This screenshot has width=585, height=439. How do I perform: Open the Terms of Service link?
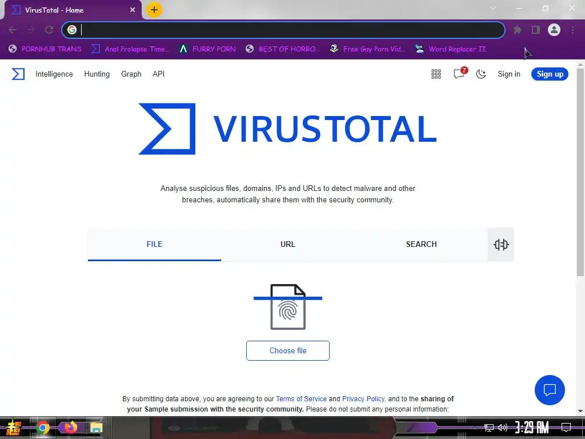pos(301,398)
